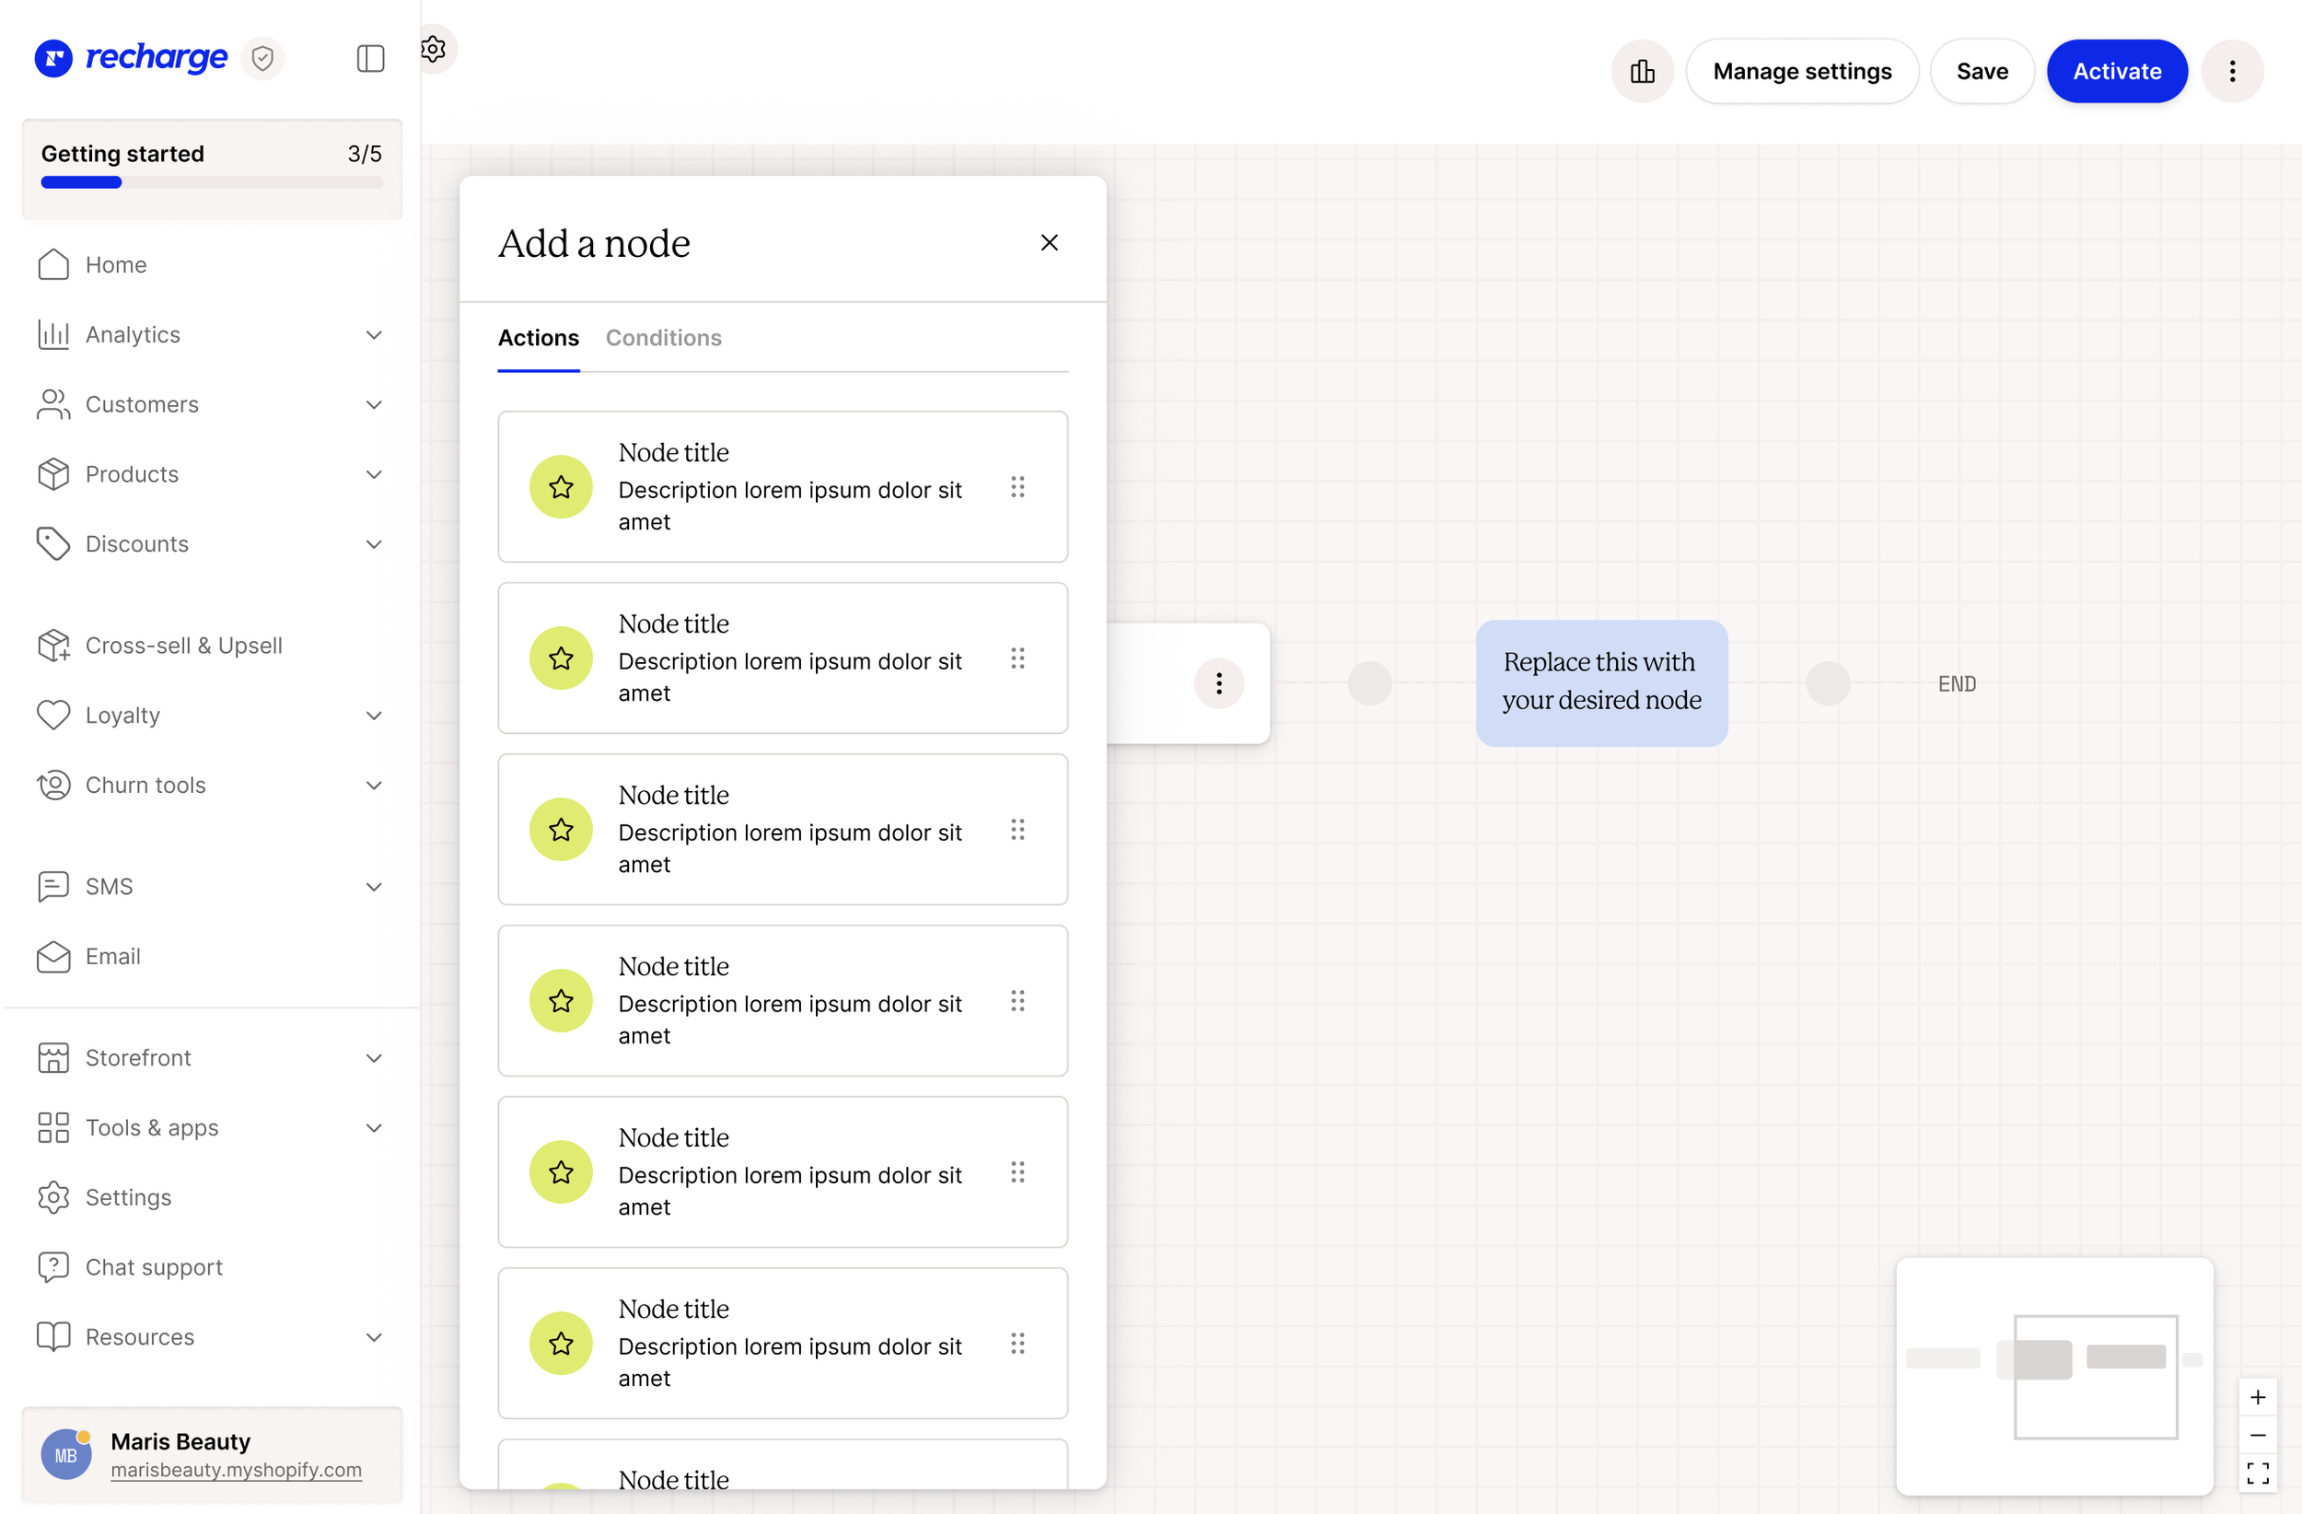Screen dimensions: 2302x1514
Task: Switch to the Conditions tab
Action: [664, 338]
